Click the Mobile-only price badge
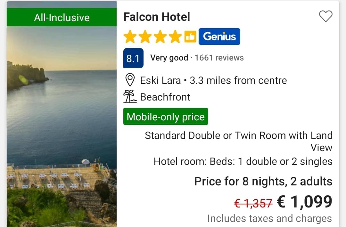346x227 pixels. pyautogui.click(x=166, y=117)
